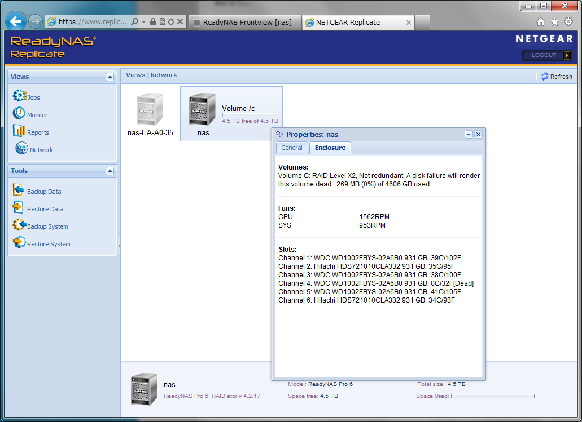Click the Backup Data icon

pos(19,190)
